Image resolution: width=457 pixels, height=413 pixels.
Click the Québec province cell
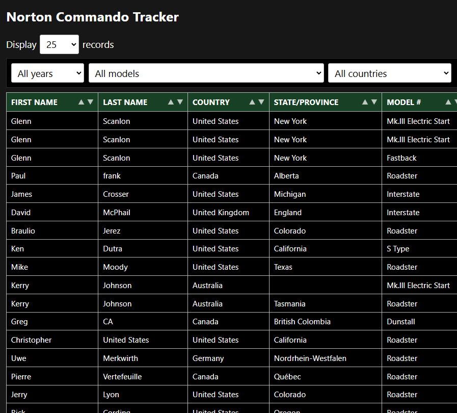(x=325, y=376)
